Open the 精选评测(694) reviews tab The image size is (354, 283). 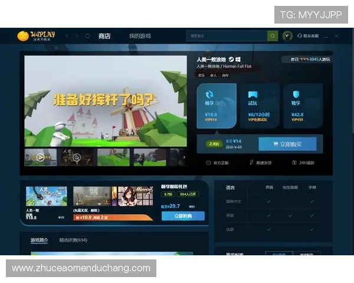coord(73,240)
